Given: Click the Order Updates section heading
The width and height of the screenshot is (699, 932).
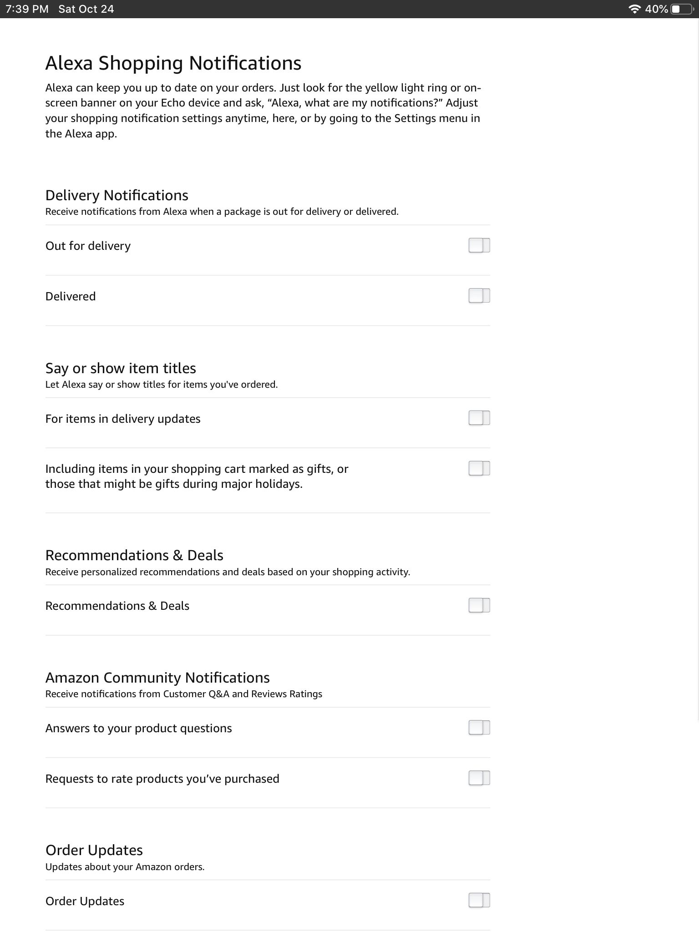Looking at the screenshot, I should tap(93, 849).
